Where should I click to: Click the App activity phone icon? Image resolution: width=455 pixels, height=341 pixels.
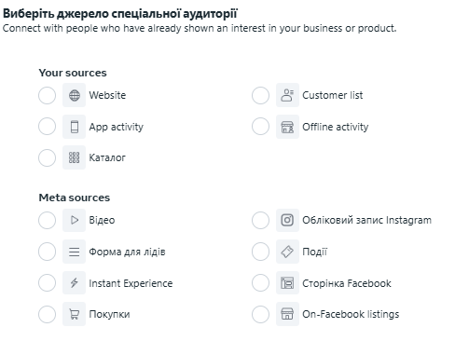coord(74,127)
